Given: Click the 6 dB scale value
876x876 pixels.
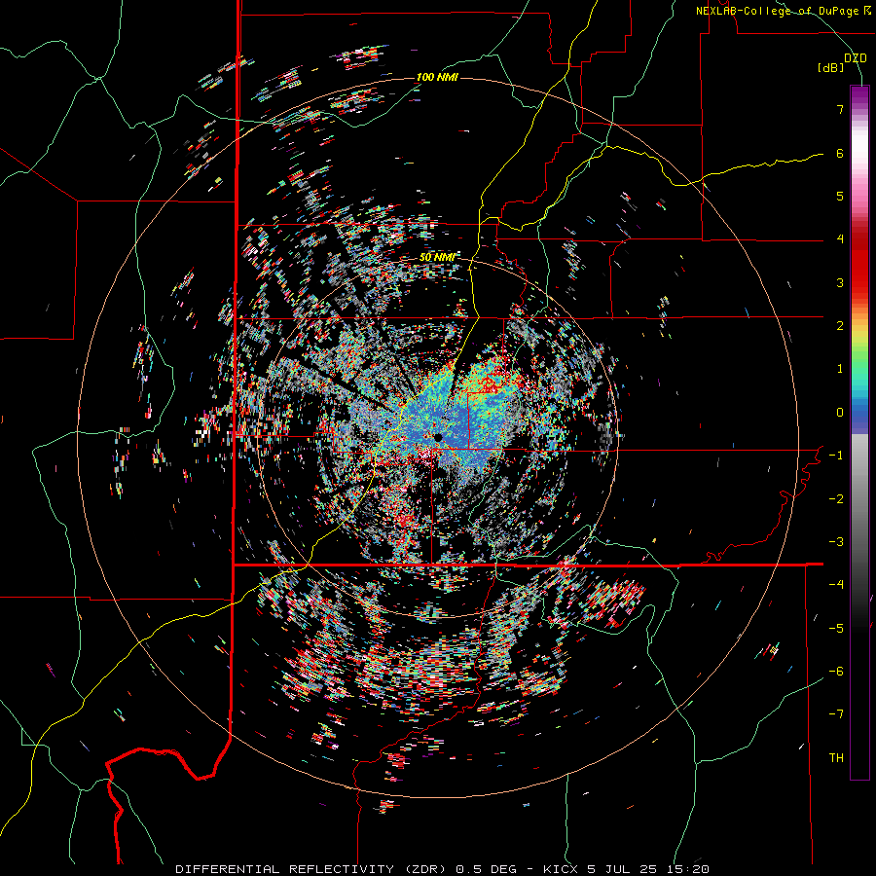Looking at the screenshot, I should pos(840,153).
